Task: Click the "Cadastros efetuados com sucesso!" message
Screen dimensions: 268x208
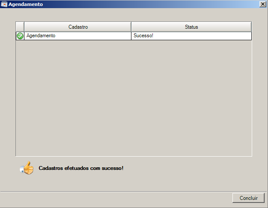Action: point(81,168)
